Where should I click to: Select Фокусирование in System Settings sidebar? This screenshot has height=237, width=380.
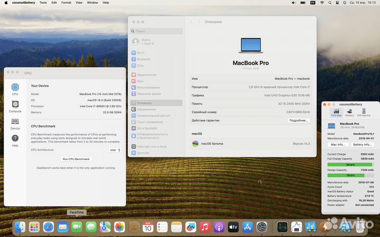(x=146, y=87)
